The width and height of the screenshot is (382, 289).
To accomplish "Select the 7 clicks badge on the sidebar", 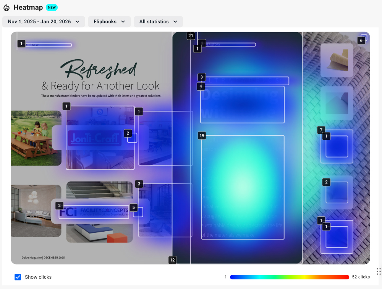I will pos(321,130).
